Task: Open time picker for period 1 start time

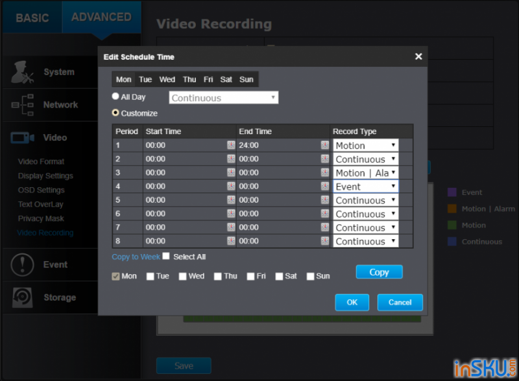Action: click(231, 145)
